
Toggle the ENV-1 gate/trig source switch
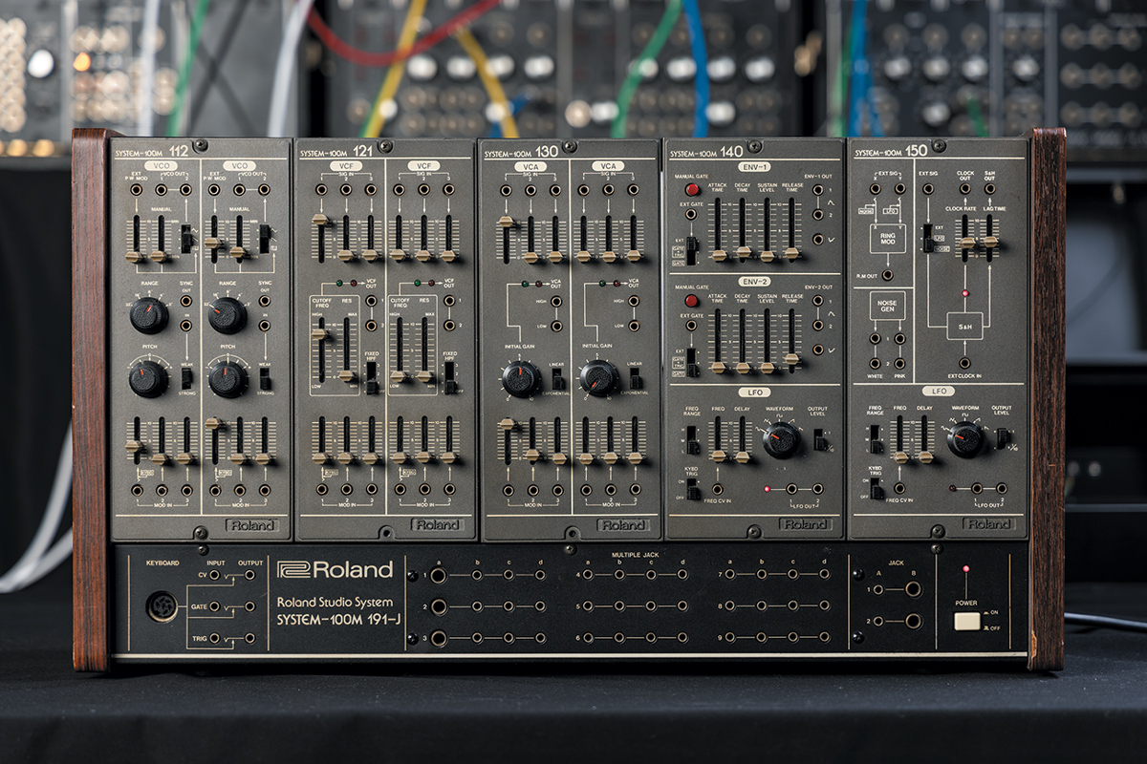point(691,251)
